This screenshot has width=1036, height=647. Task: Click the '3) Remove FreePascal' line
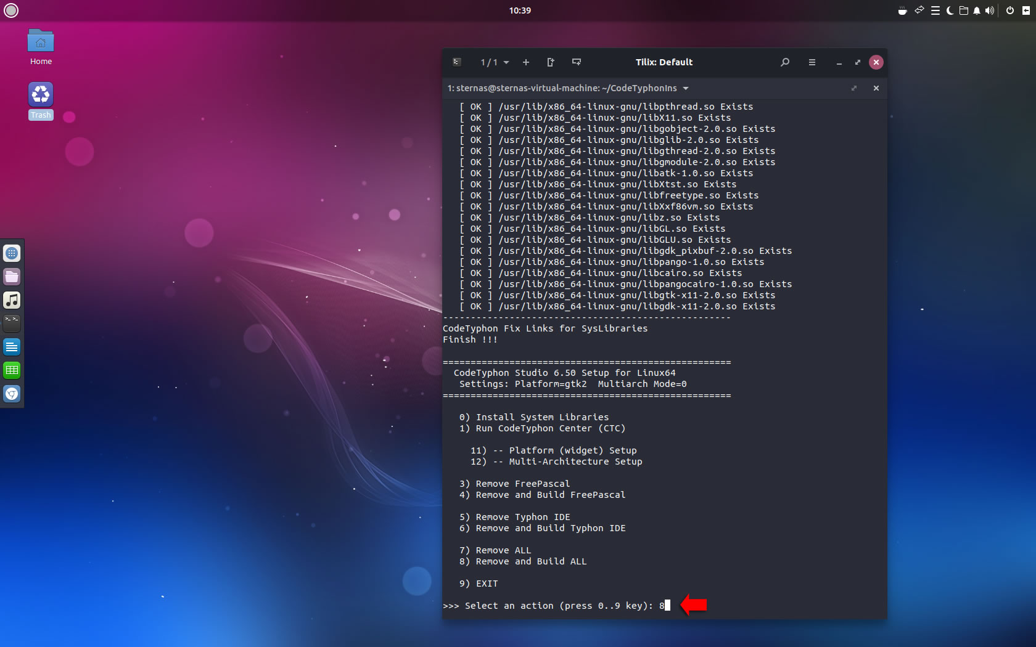514,484
